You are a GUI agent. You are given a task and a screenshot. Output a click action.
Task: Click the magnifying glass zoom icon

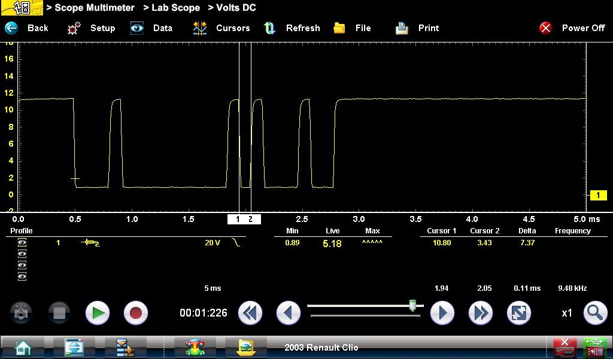click(x=594, y=313)
